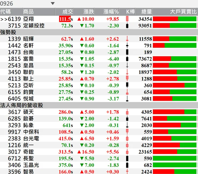The height and width of the screenshot is (174, 198).
Task: Click the highlighted 111.5 price cell
Action: pyautogui.click(x=65, y=19)
